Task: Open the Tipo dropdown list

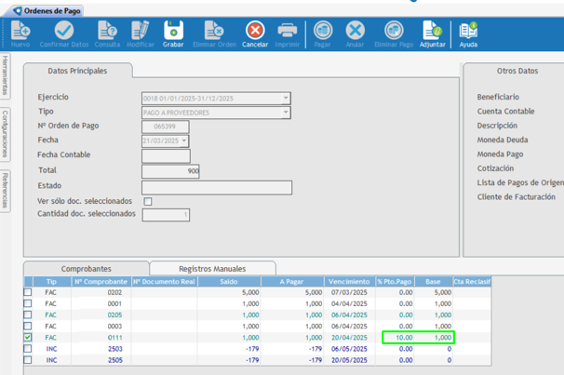Action: click(285, 113)
